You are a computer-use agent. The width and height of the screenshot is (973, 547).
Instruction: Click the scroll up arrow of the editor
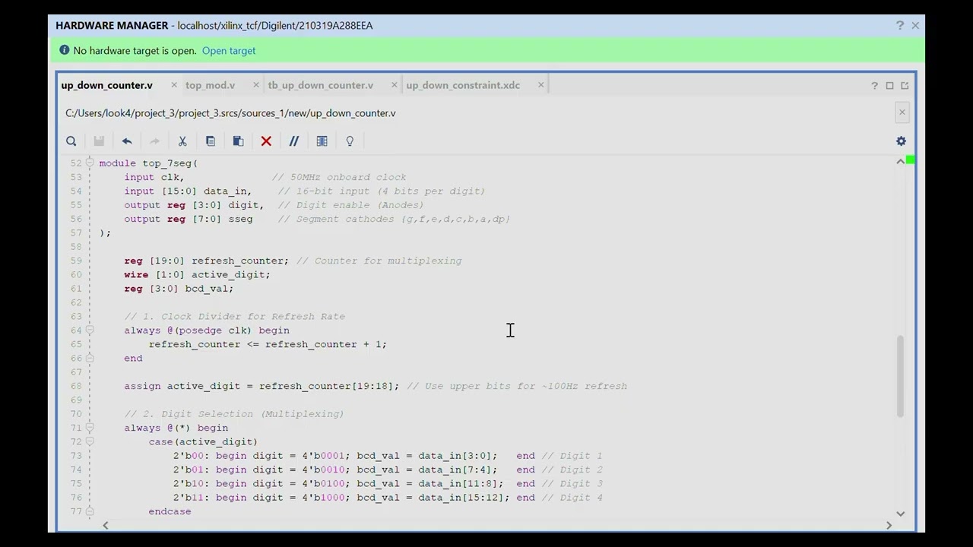point(901,161)
